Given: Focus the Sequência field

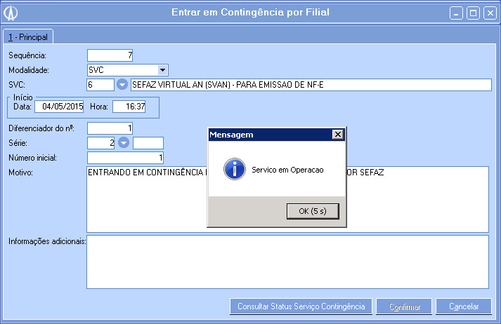Looking at the screenshot, I should click(x=110, y=55).
